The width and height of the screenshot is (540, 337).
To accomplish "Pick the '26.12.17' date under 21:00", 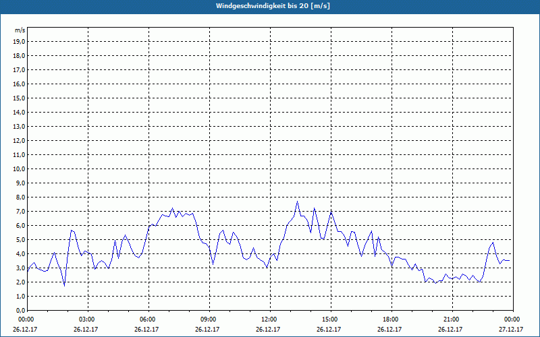I will pos(450,329).
